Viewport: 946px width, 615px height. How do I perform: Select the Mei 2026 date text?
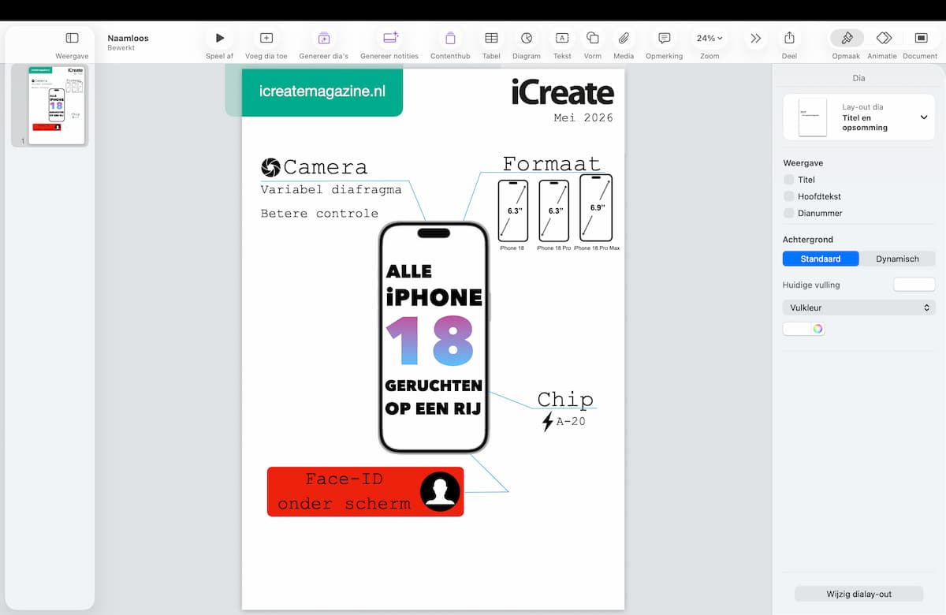coord(583,117)
